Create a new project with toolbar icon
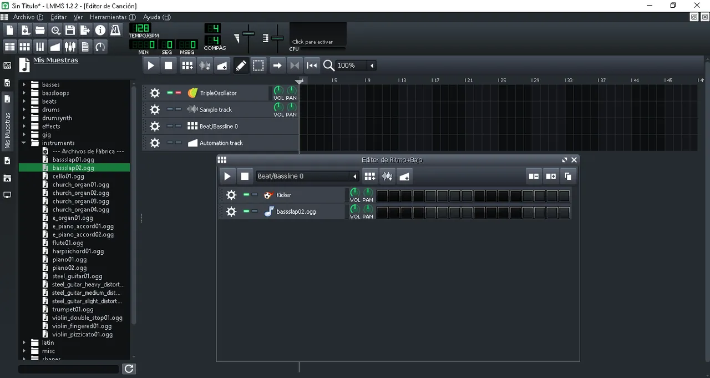 [9, 30]
